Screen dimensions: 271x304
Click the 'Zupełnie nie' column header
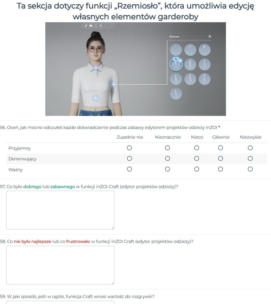pyautogui.click(x=130, y=137)
